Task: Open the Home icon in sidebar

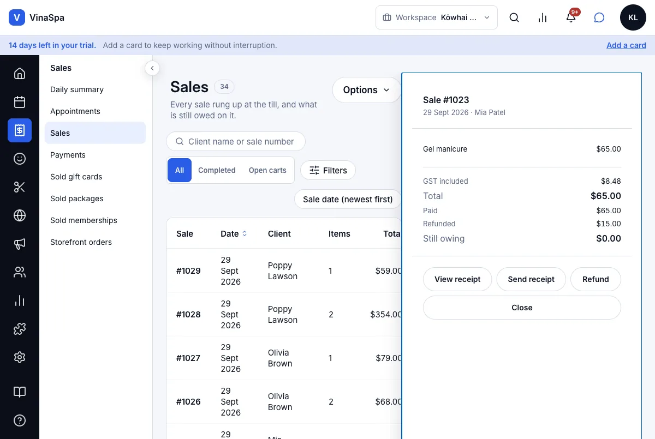Action: [20, 74]
